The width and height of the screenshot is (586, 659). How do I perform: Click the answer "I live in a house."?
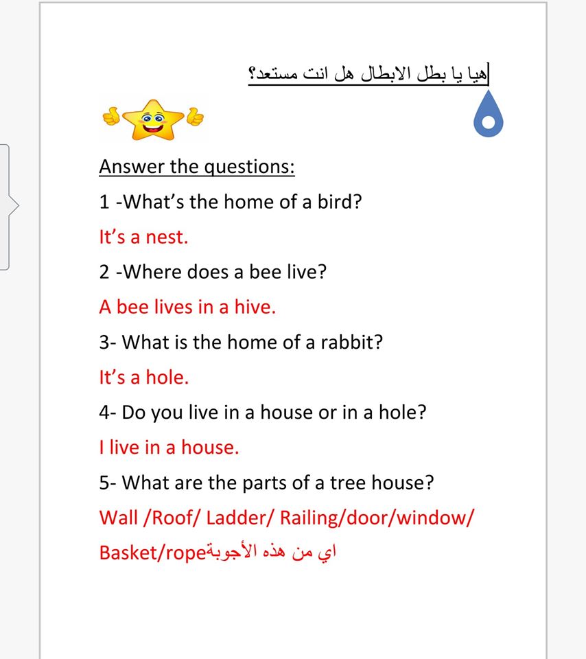pyautogui.click(x=169, y=448)
